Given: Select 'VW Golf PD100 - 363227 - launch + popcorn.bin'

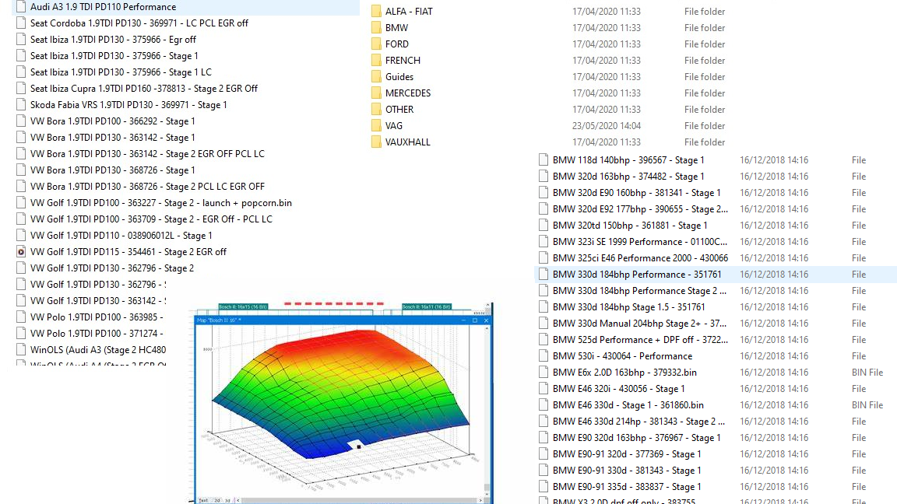Looking at the screenshot, I should pyautogui.click(x=161, y=203).
